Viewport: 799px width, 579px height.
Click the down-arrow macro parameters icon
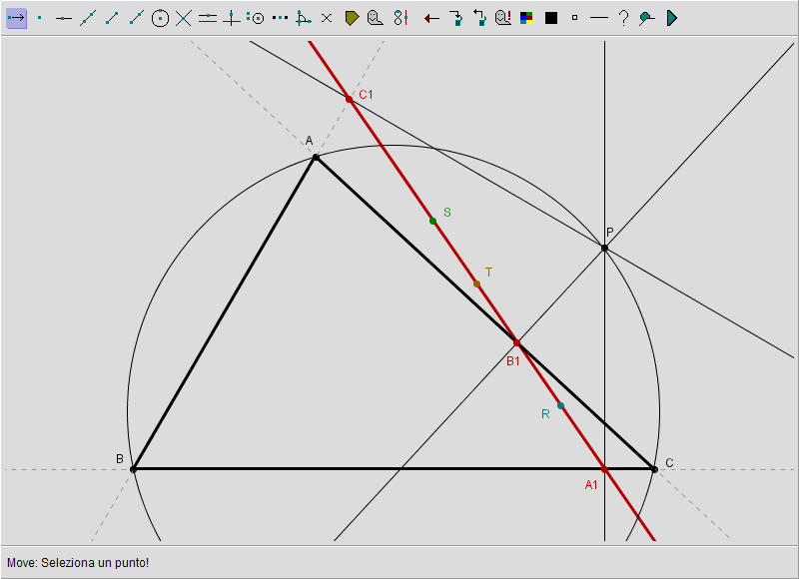point(455,18)
